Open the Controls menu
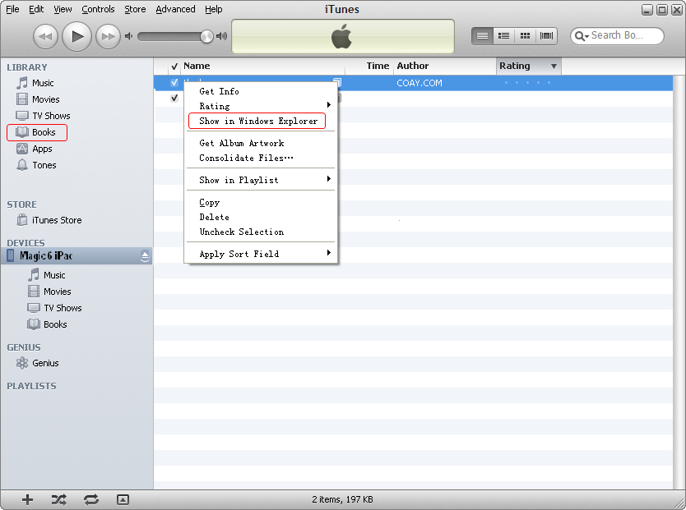 click(98, 9)
